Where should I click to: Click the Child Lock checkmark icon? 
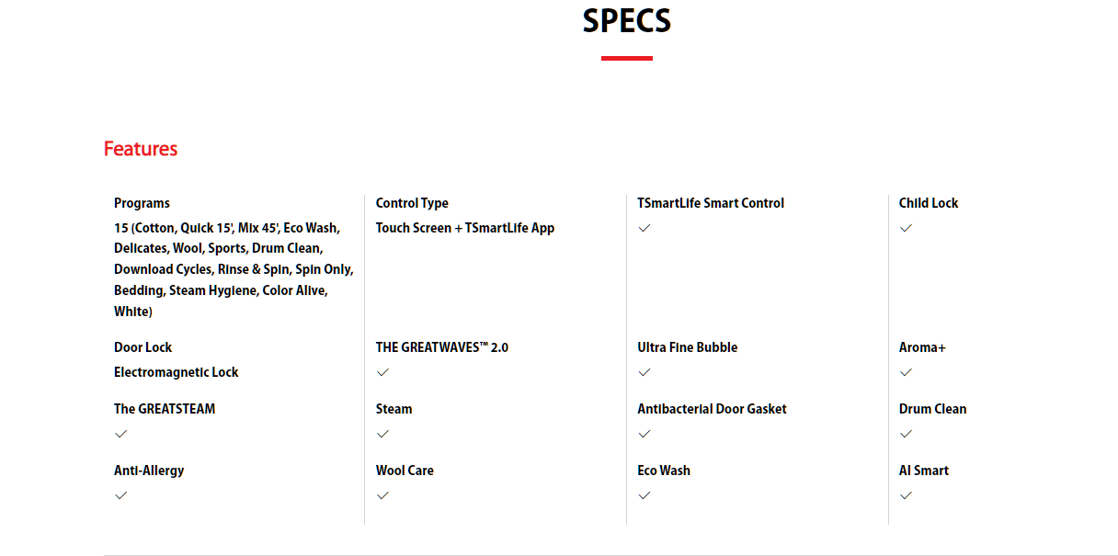click(x=906, y=228)
